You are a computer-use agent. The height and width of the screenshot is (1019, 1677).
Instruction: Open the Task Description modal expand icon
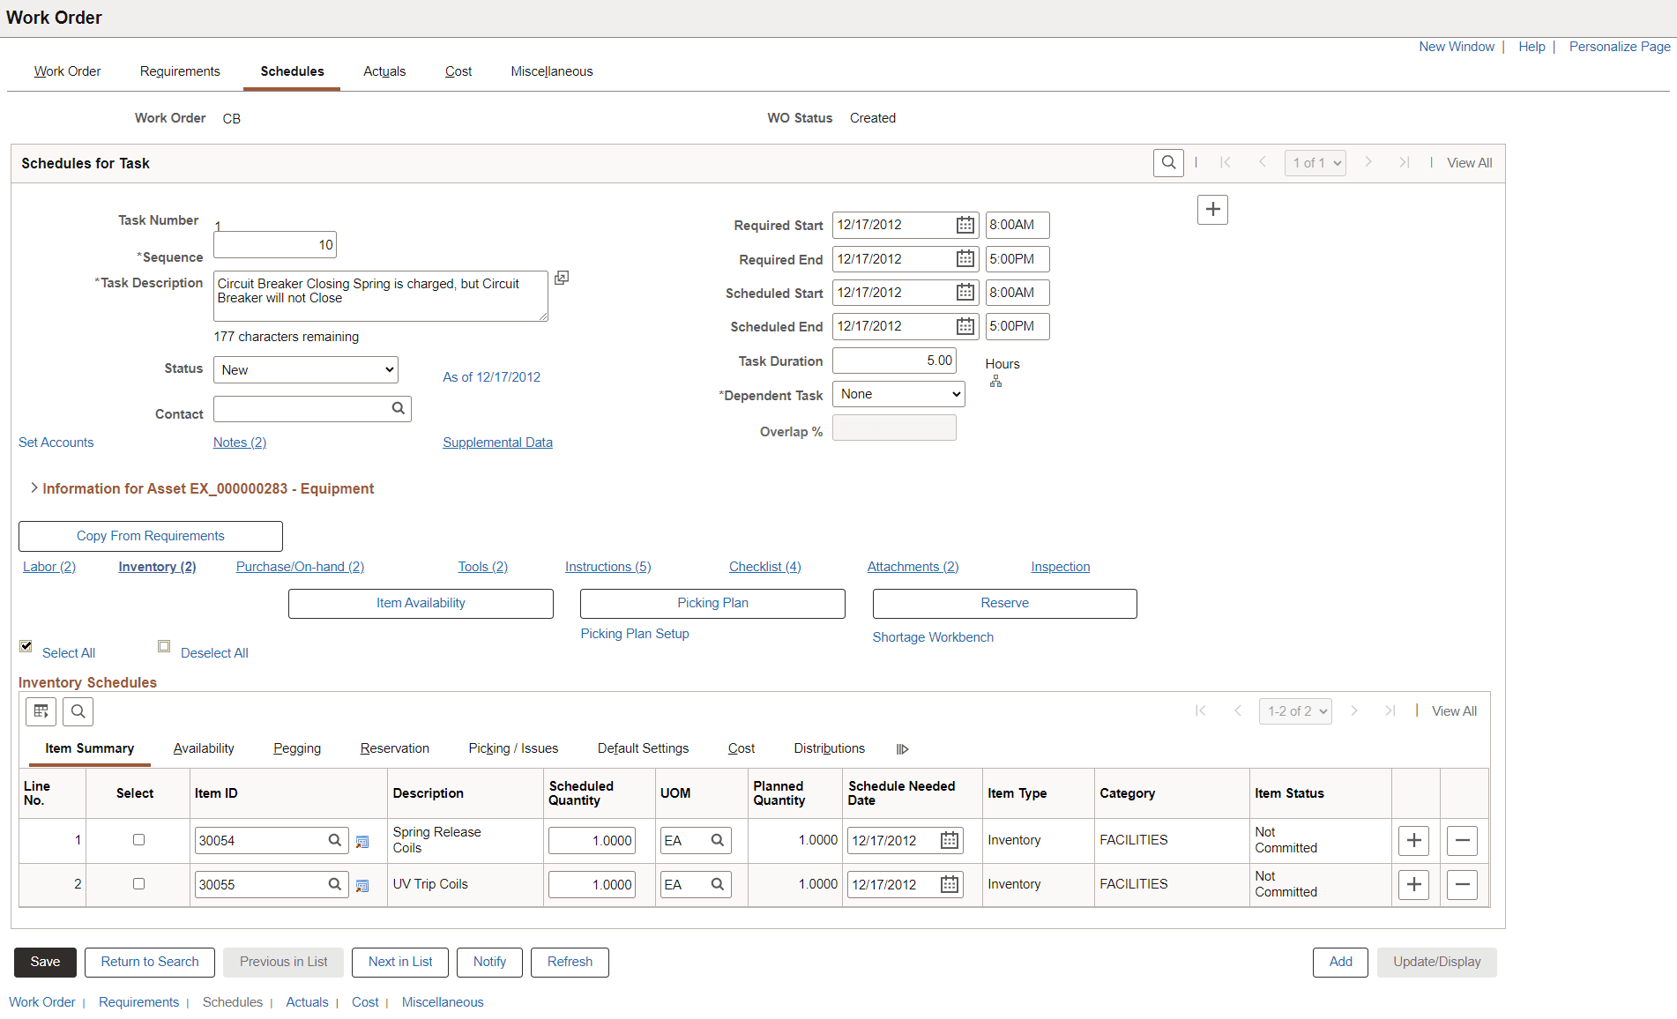tap(562, 278)
